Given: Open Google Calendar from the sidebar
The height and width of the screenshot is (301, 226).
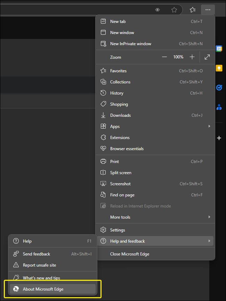Looking at the screenshot, I should point(219,49).
